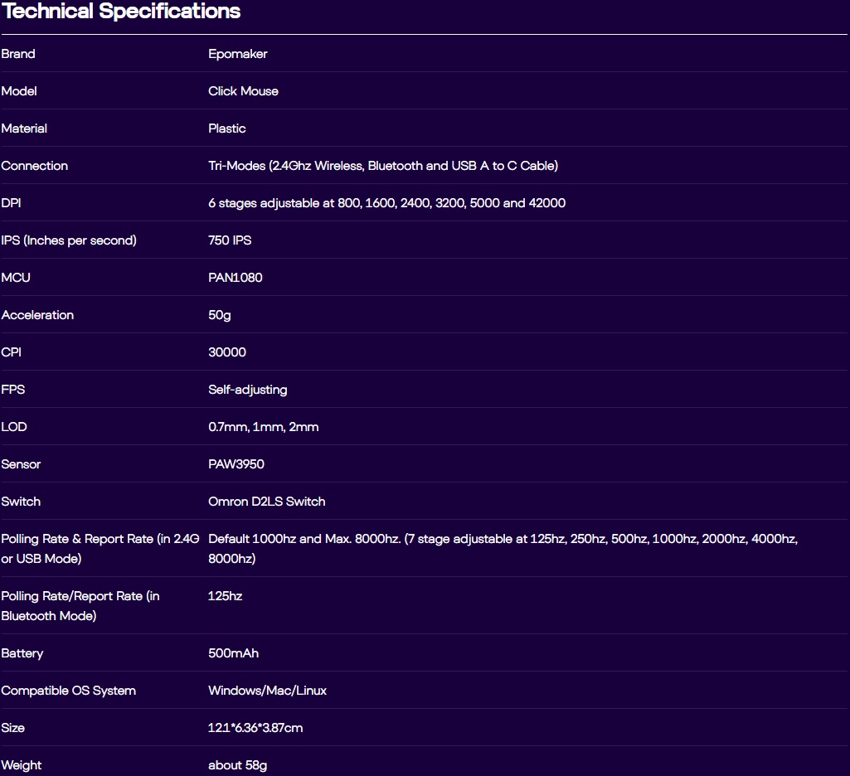Screen dimensions: 850x776
Task: Select the Click Mouse model value
Action: click(x=243, y=91)
